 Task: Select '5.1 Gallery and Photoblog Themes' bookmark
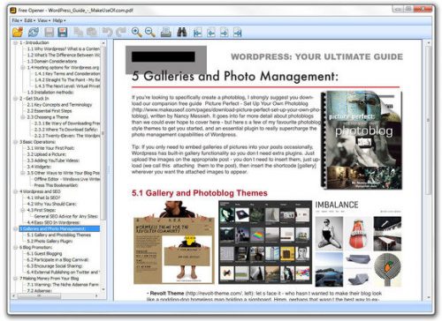pyautogui.click(x=59, y=235)
